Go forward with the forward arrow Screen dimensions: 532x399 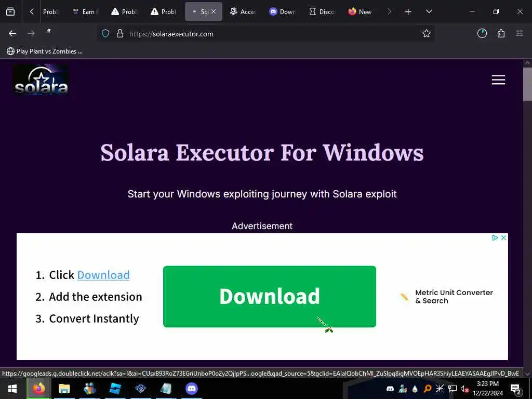click(x=31, y=34)
